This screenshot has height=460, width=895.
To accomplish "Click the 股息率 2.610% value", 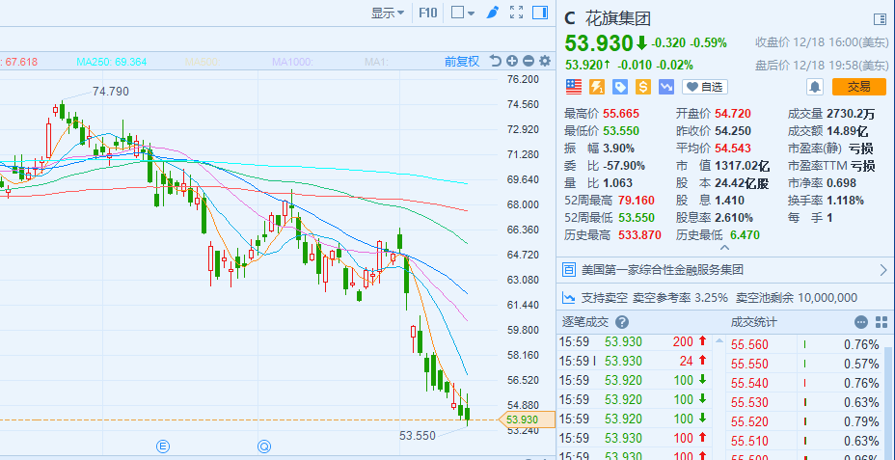I will [x=732, y=217].
